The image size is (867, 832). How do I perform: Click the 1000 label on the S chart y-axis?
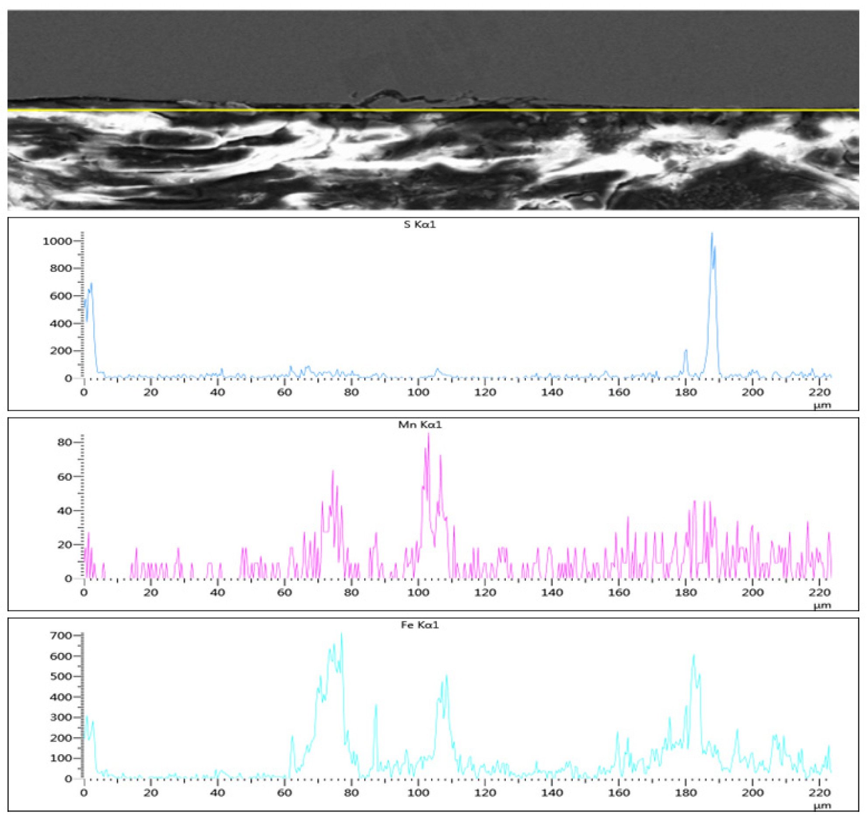click(x=57, y=241)
